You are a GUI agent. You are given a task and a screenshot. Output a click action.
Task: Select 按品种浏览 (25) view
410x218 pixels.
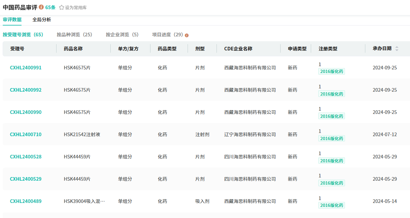click(x=74, y=35)
